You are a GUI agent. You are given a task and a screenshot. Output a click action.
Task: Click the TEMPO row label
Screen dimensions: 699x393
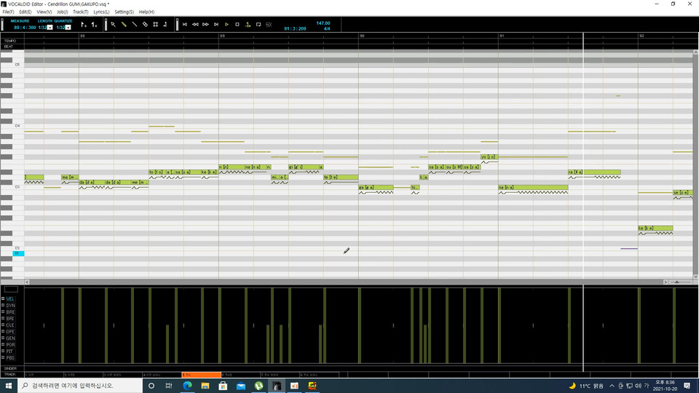coord(10,41)
